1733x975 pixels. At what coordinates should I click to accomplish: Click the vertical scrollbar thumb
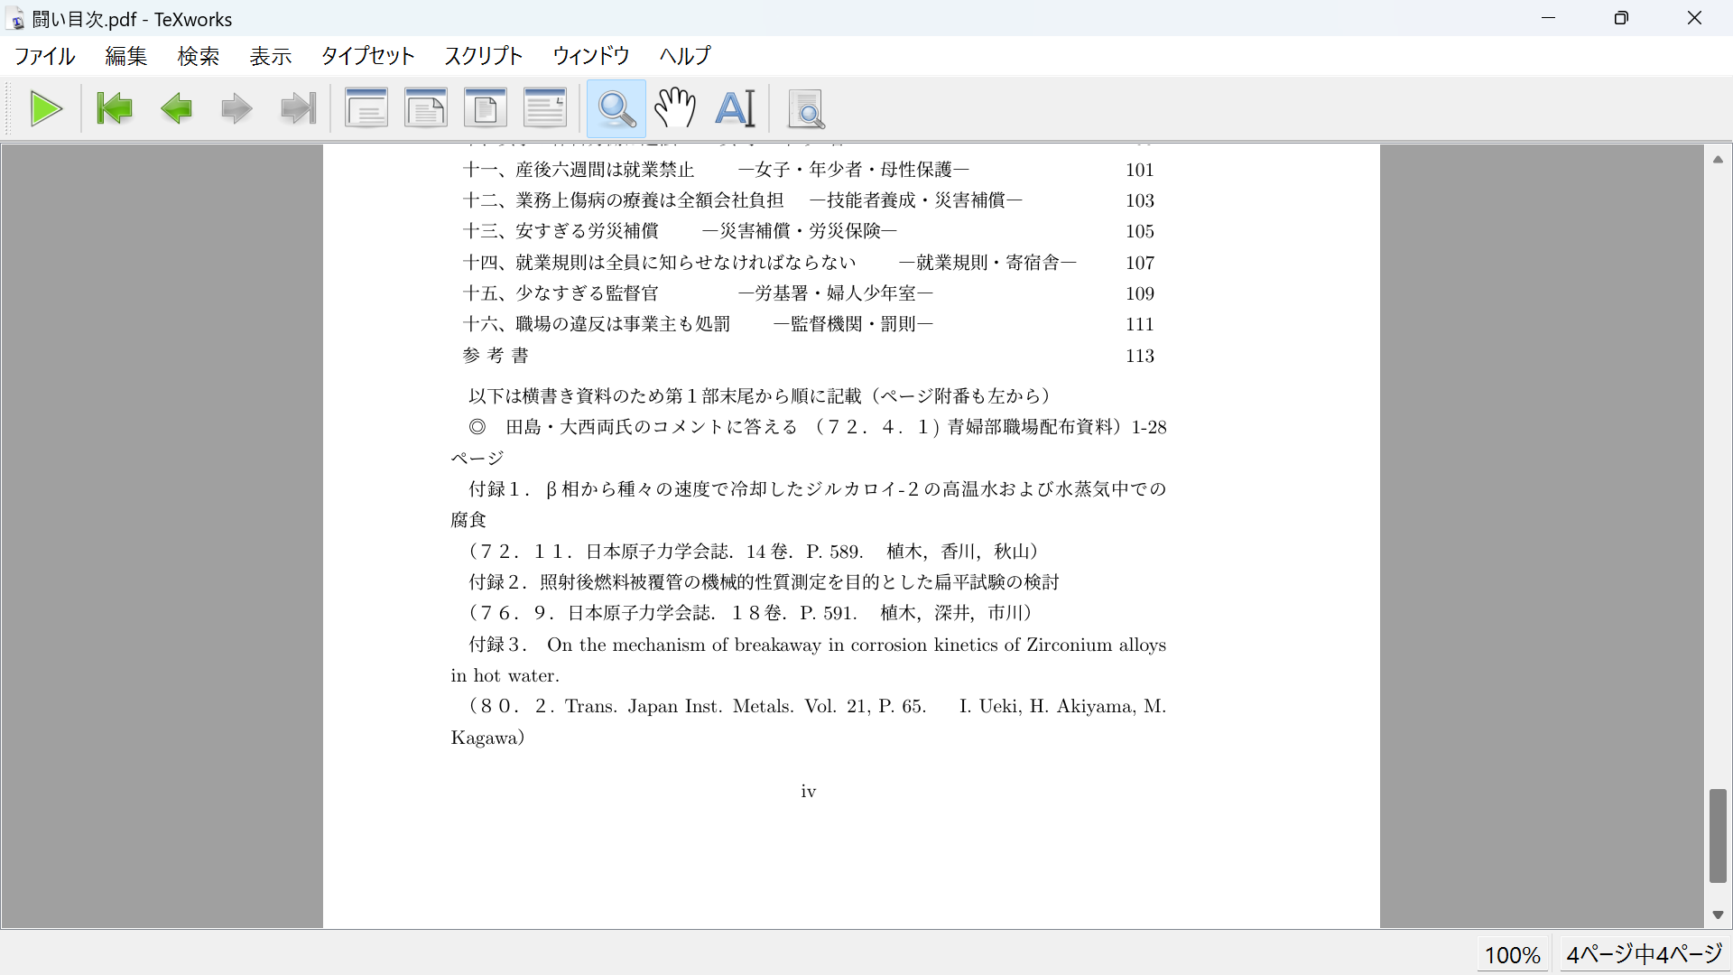click(1718, 836)
